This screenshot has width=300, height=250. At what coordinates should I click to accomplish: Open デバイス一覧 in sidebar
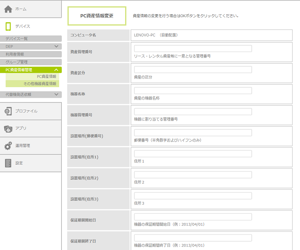(x=17, y=39)
